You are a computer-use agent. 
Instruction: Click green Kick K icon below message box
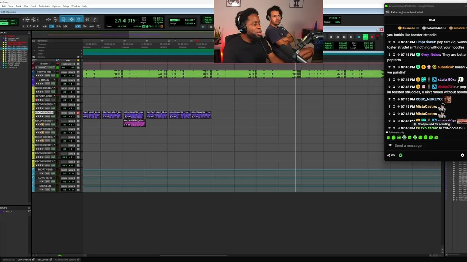(x=400, y=155)
